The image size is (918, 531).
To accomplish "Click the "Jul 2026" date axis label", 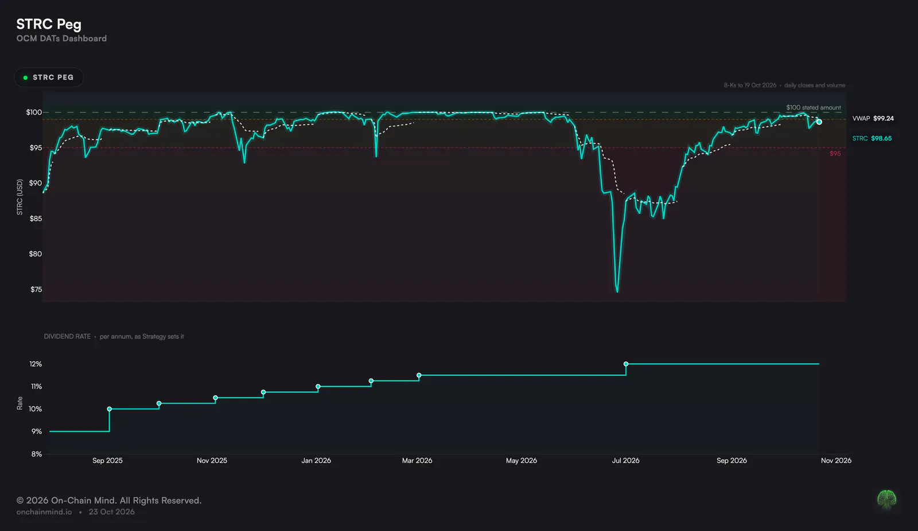I will pyautogui.click(x=625, y=460).
